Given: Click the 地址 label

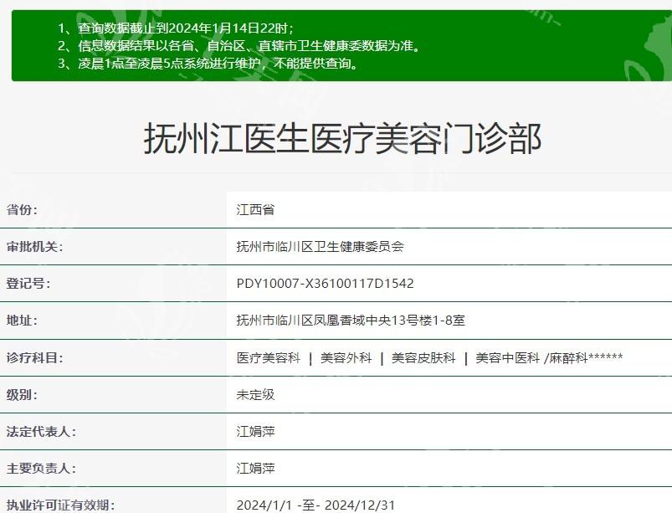Looking at the screenshot, I should pos(22,321).
